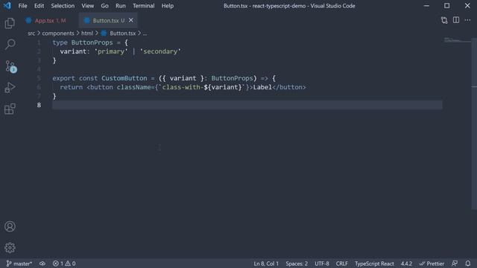Click the TypeScript version 4.4.2
The height and width of the screenshot is (268, 477).
pos(406,264)
